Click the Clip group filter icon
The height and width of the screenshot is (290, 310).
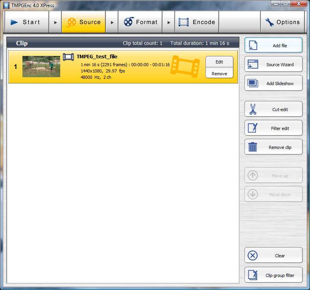click(253, 275)
